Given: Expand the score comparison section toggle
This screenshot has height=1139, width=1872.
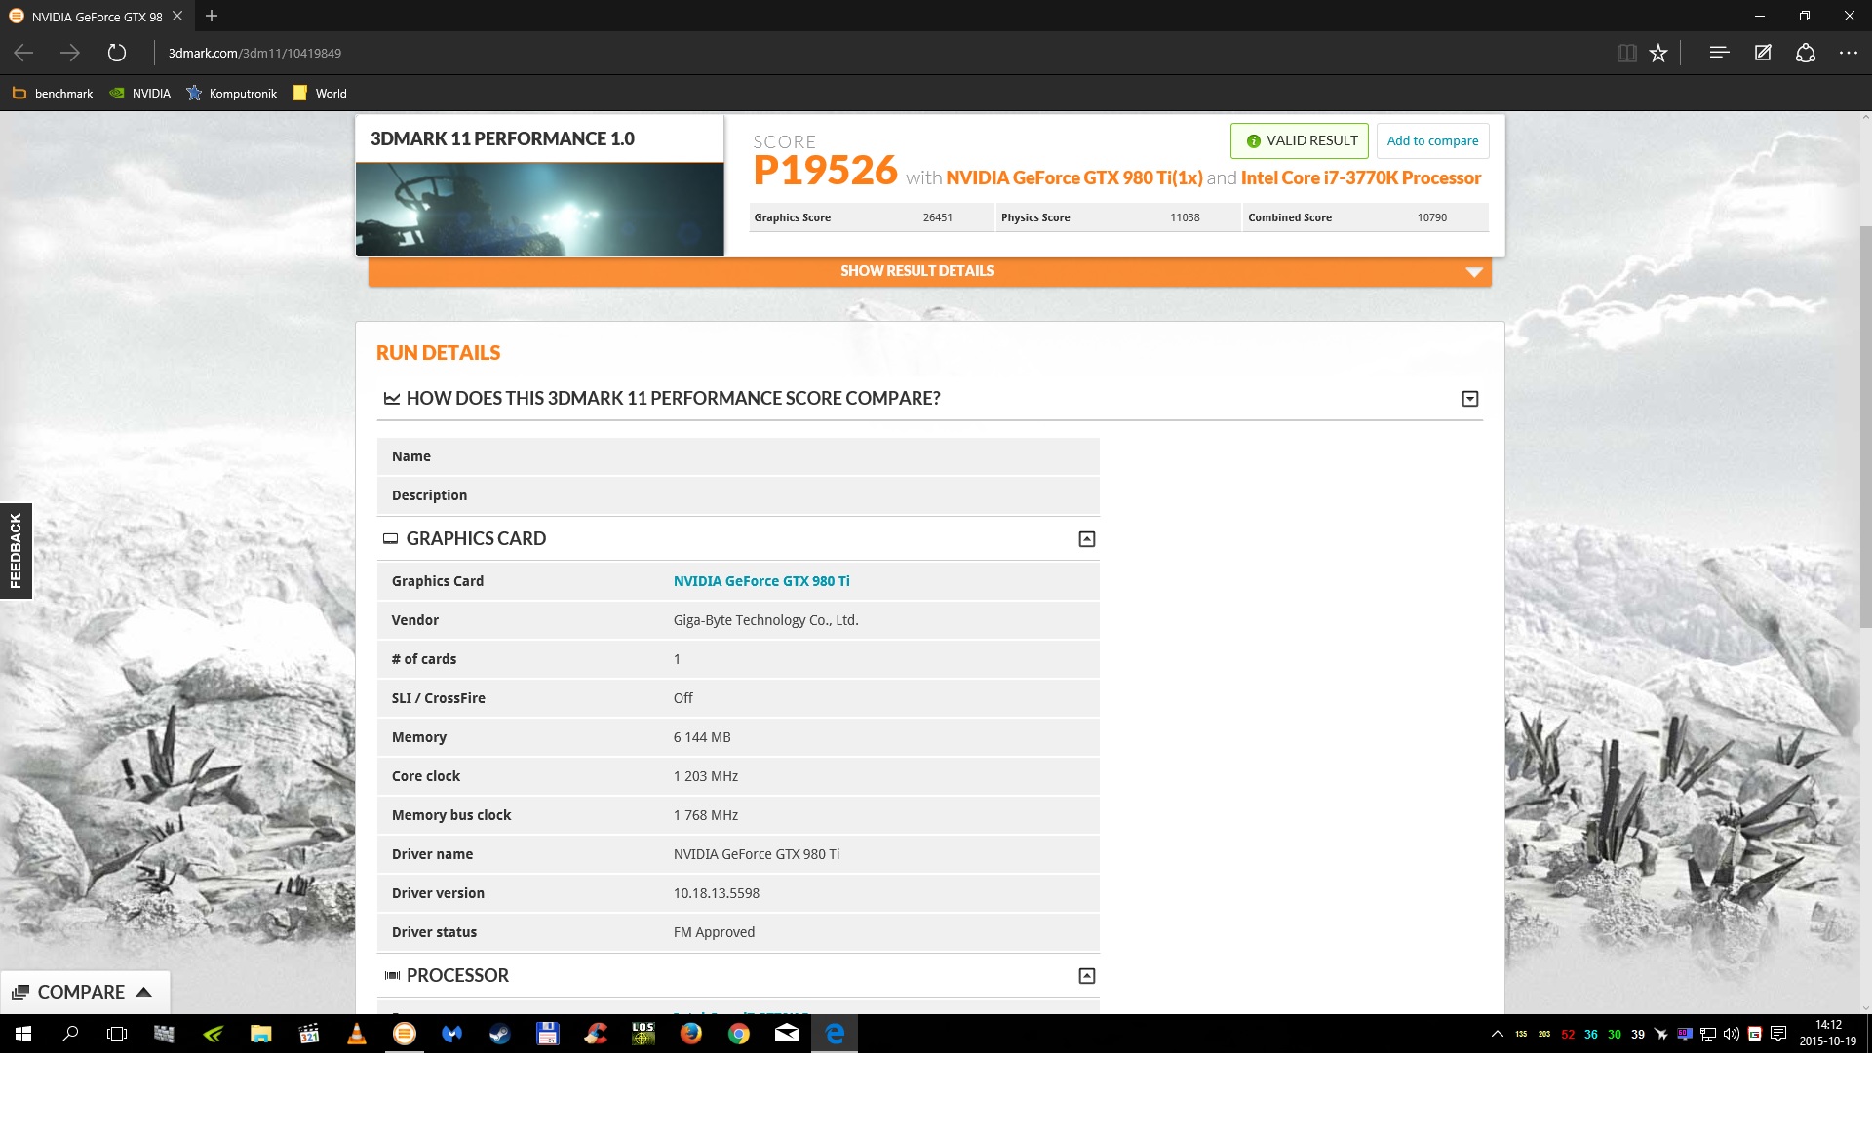Looking at the screenshot, I should (x=1469, y=398).
